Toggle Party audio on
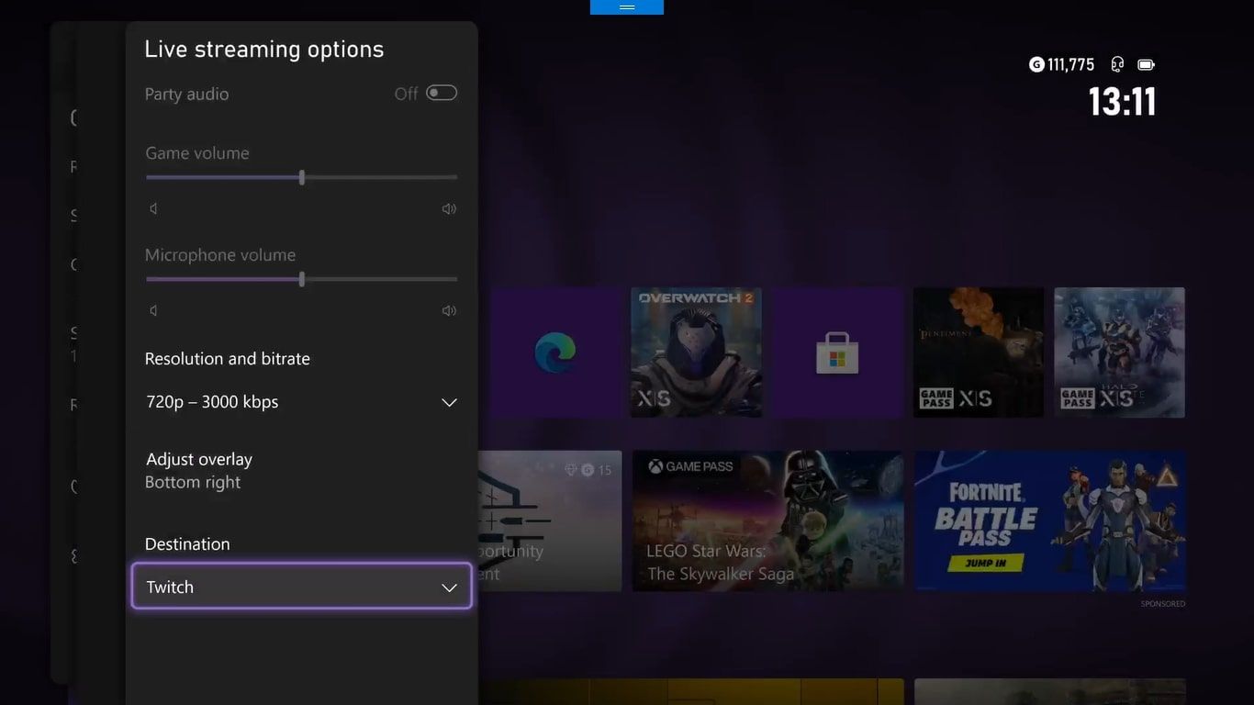The image size is (1254, 705). [x=440, y=92]
